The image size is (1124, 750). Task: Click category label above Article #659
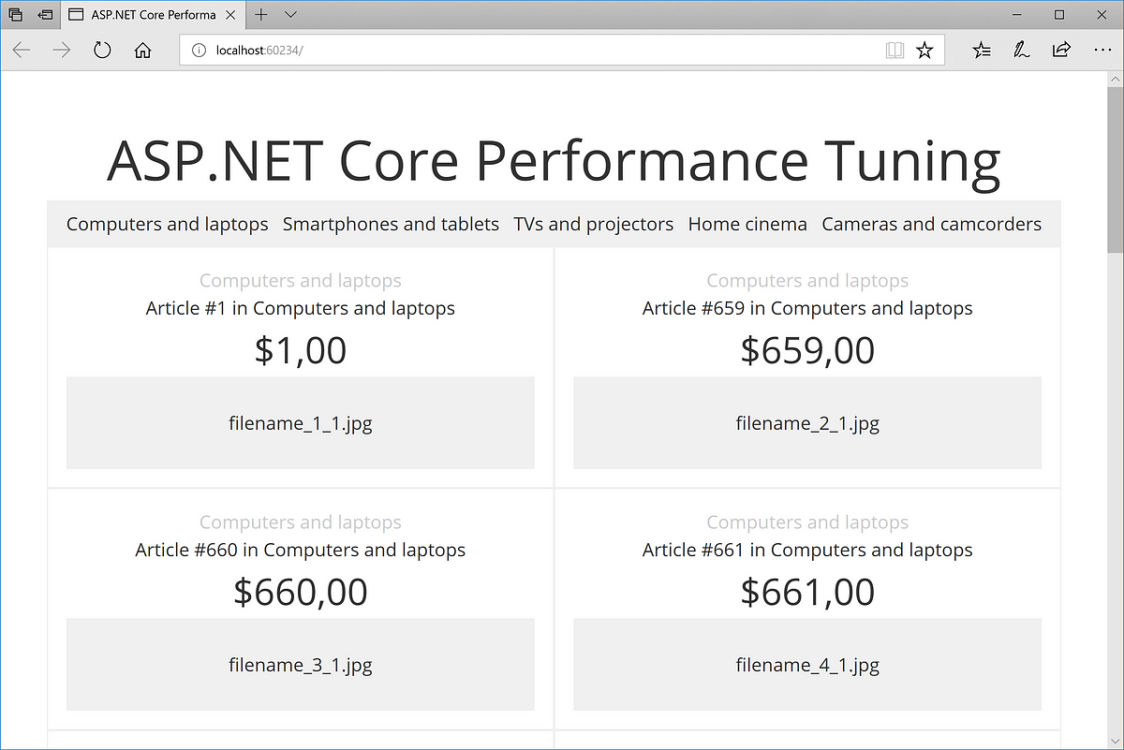807,281
